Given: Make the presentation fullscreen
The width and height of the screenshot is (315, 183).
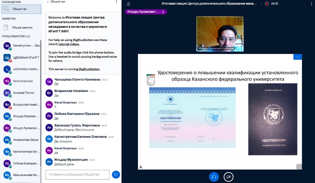Looking at the screenshot, I should pyautogui.click(x=299, y=166).
